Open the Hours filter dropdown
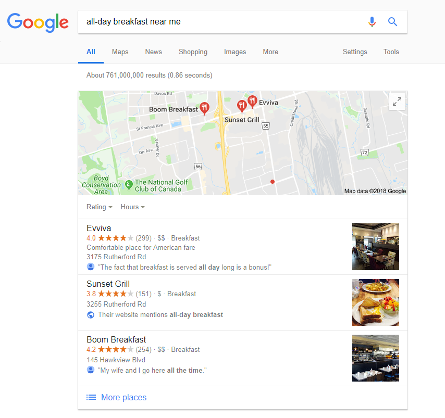 (132, 207)
